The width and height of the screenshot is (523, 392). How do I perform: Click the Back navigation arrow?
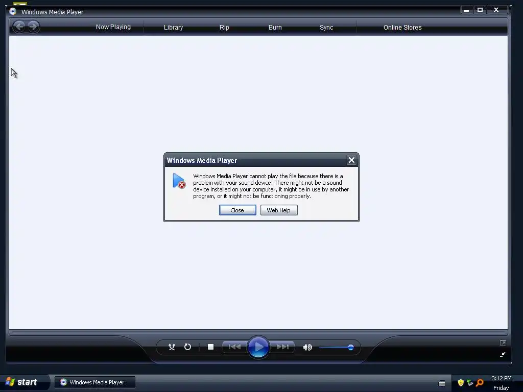click(19, 27)
